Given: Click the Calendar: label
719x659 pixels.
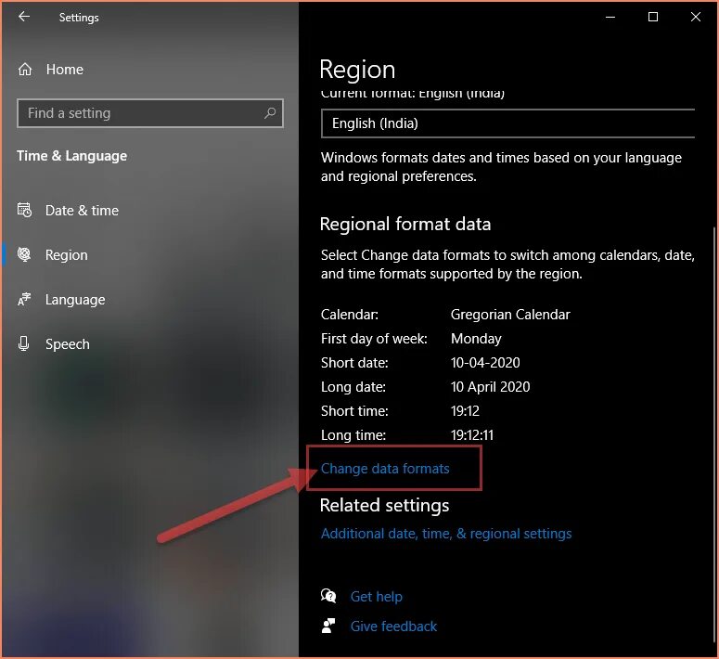Looking at the screenshot, I should (350, 315).
